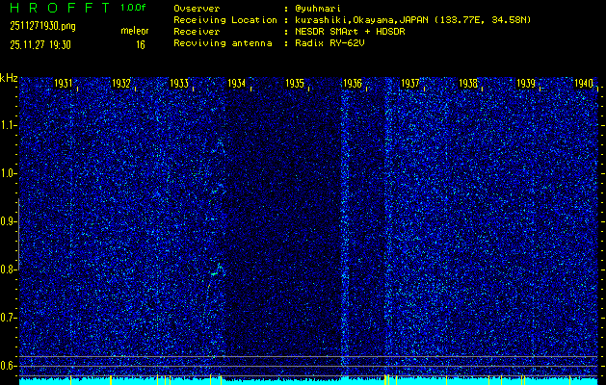The width and height of the screenshot is (606, 385).
Task: Click the 1932 time axis label
Action: coord(121,84)
